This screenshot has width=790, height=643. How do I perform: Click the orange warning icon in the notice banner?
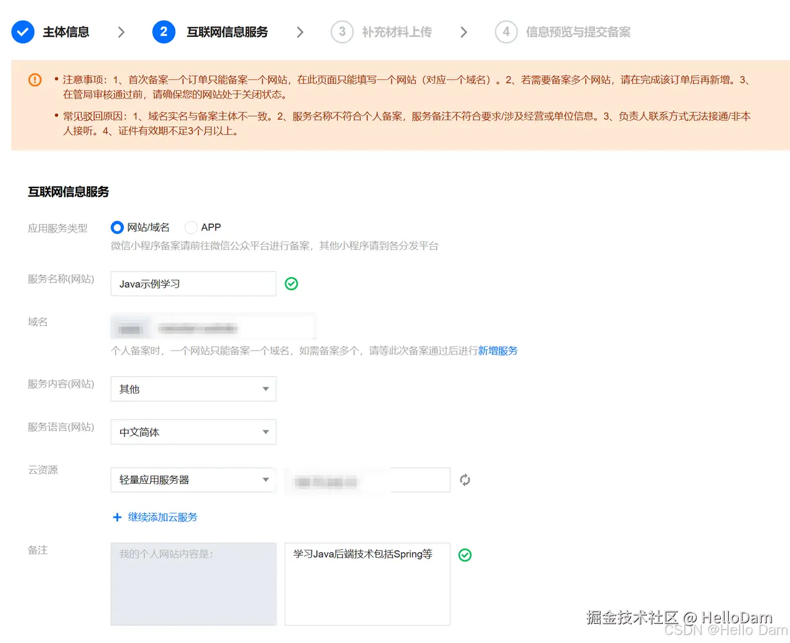click(x=35, y=80)
